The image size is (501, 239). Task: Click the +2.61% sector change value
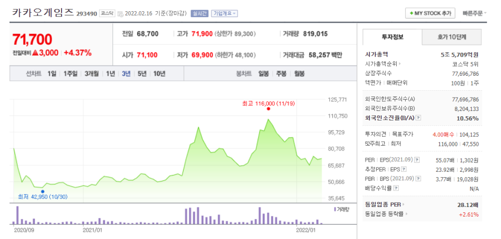pyautogui.click(x=469, y=214)
